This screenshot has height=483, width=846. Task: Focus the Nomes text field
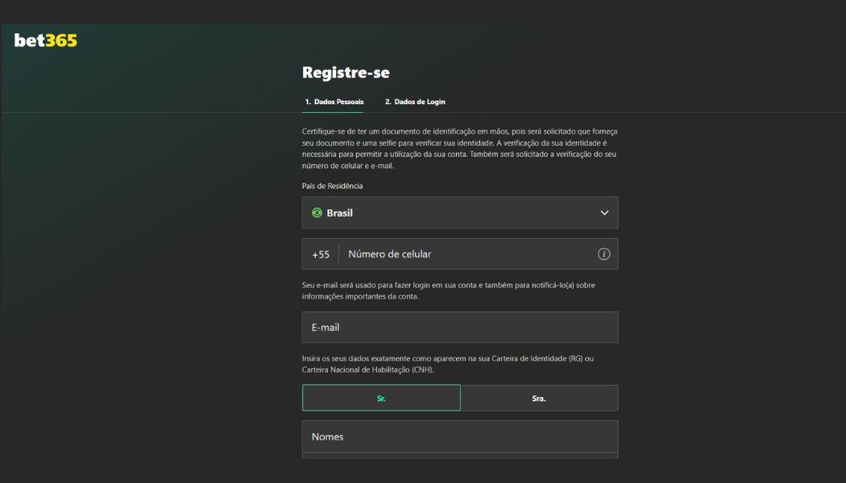(459, 436)
